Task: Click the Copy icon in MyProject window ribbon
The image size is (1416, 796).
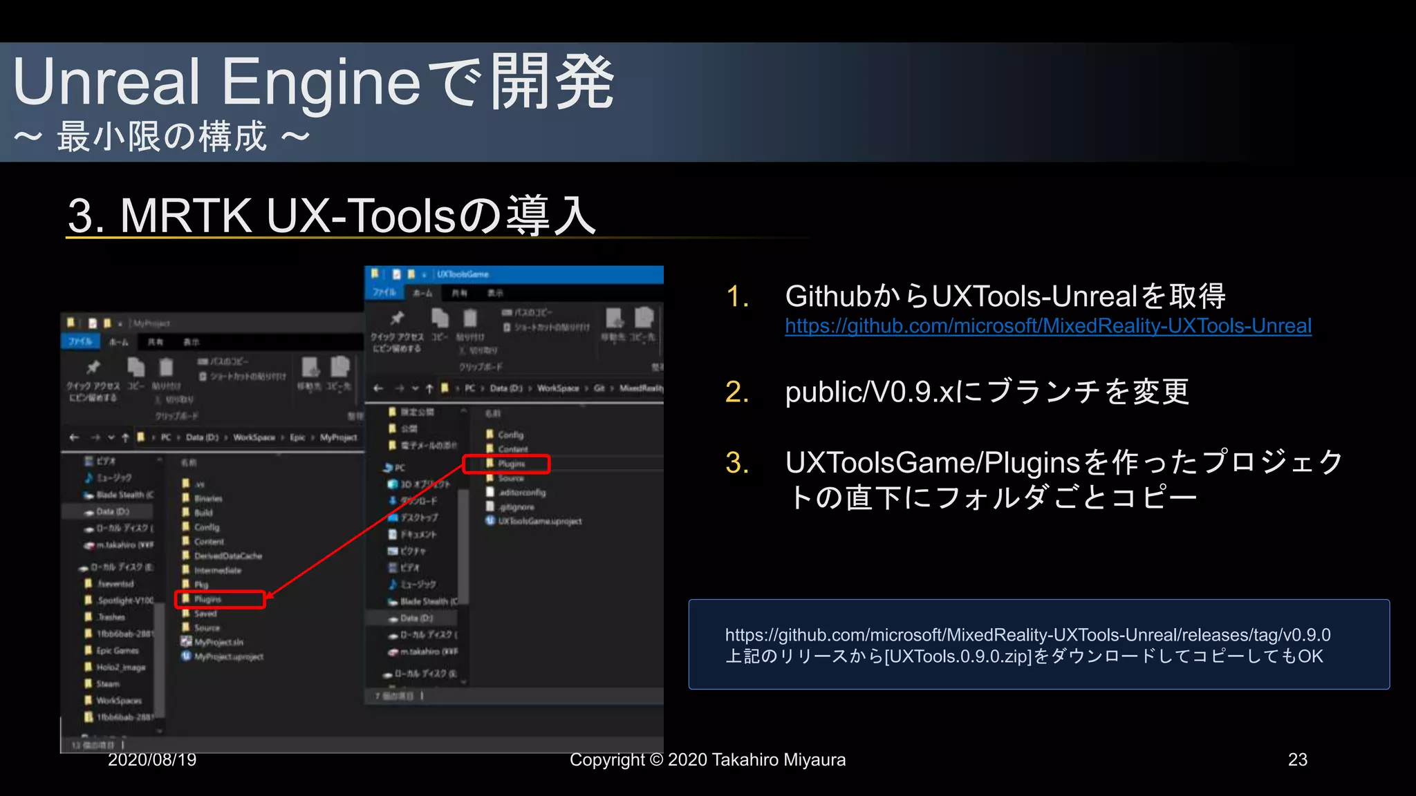Action: (x=136, y=367)
